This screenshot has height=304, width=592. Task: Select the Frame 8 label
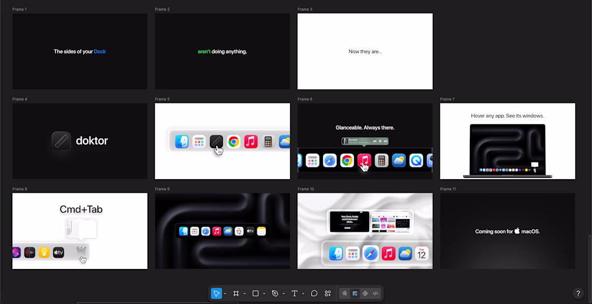(19, 189)
